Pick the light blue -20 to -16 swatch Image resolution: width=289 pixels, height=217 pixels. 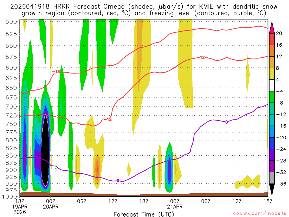click(272, 132)
